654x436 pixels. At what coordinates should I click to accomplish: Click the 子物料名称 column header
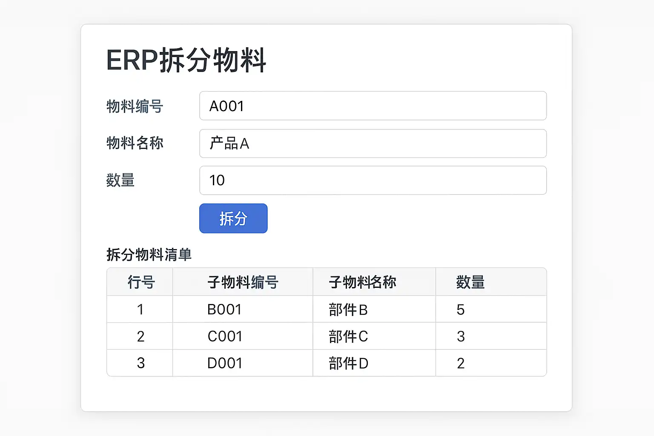(374, 282)
